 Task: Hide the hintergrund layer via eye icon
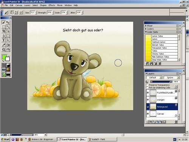coord(148,107)
